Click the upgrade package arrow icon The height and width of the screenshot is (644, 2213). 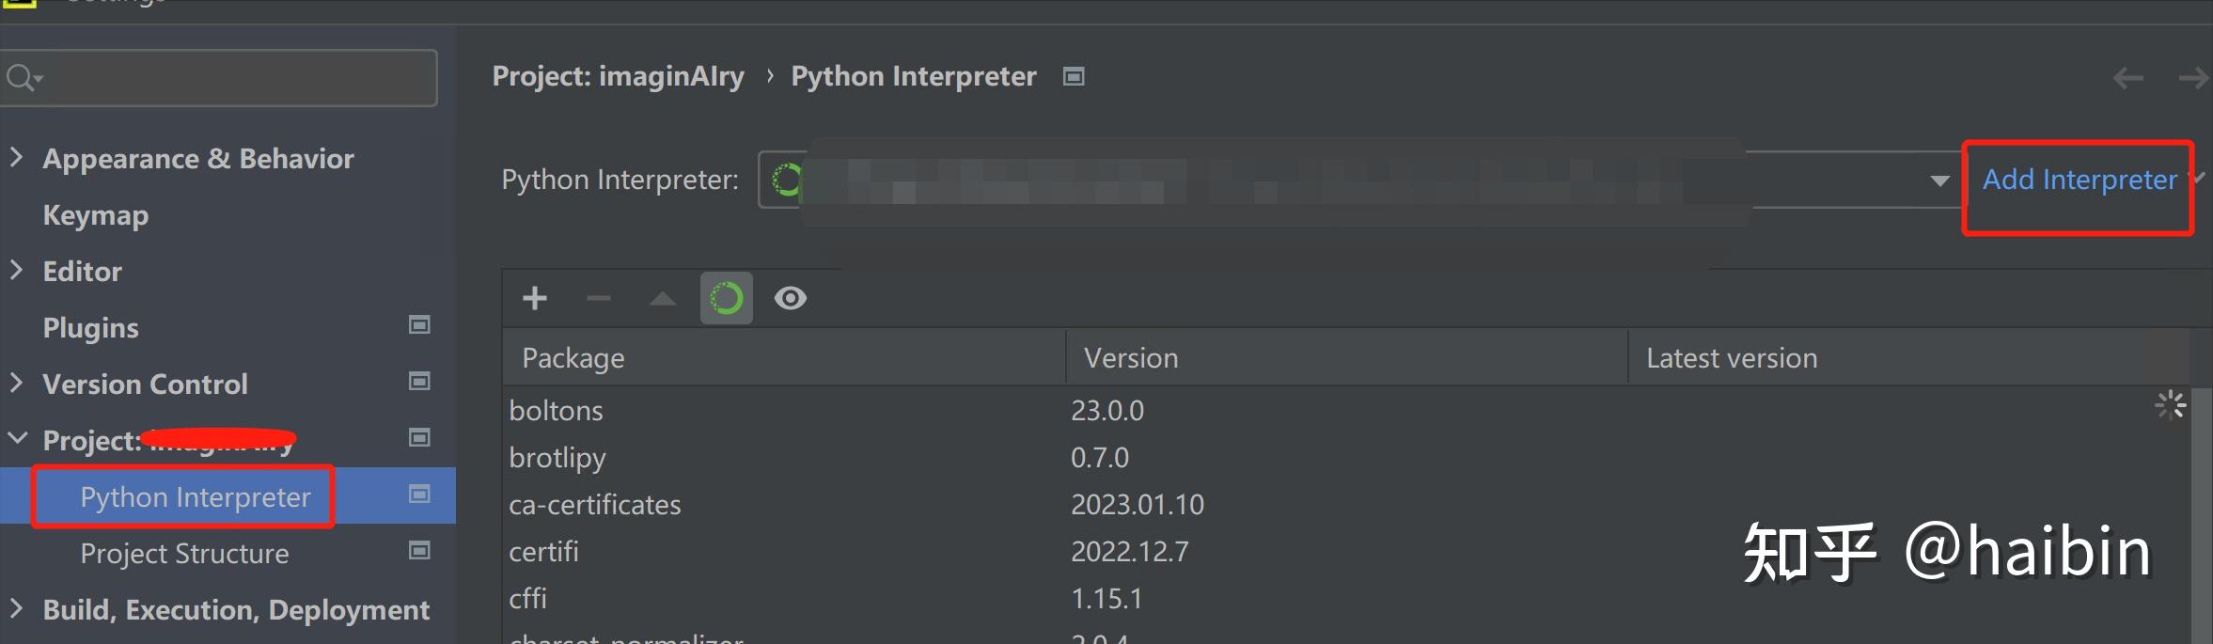tap(663, 298)
